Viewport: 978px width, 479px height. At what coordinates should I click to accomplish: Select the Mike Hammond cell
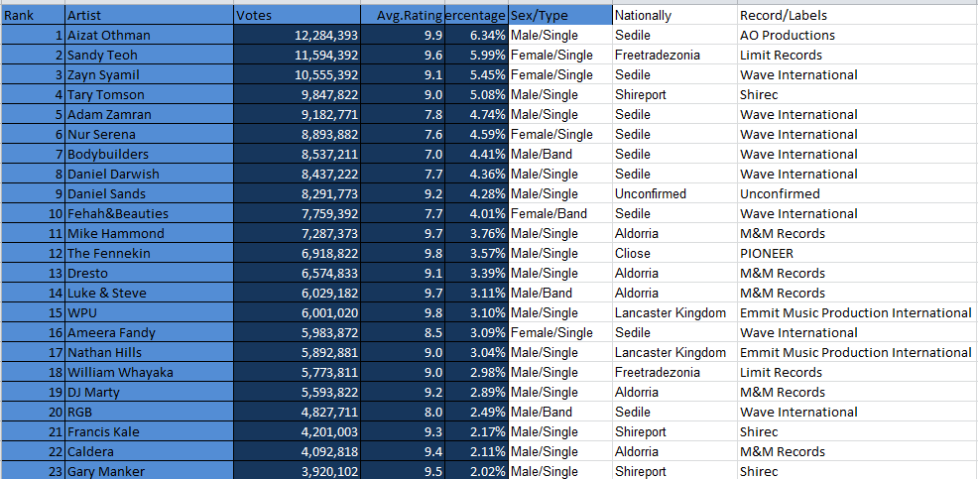[x=150, y=233]
